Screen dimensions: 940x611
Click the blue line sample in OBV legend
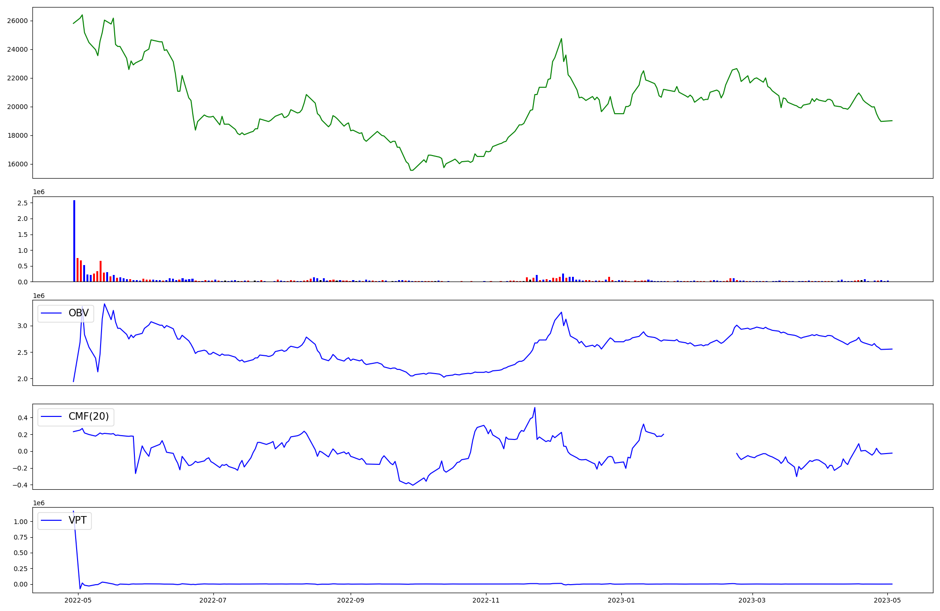click(52, 313)
